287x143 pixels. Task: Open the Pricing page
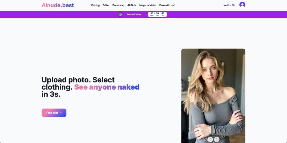pyautogui.click(x=95, y=5)
